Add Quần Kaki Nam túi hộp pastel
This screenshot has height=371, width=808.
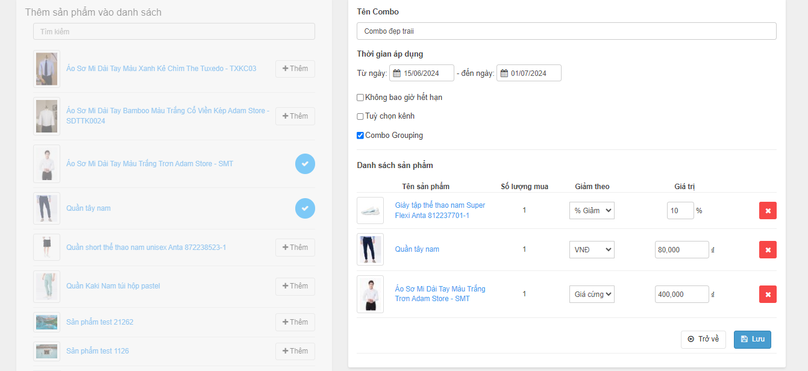[295, 286]
